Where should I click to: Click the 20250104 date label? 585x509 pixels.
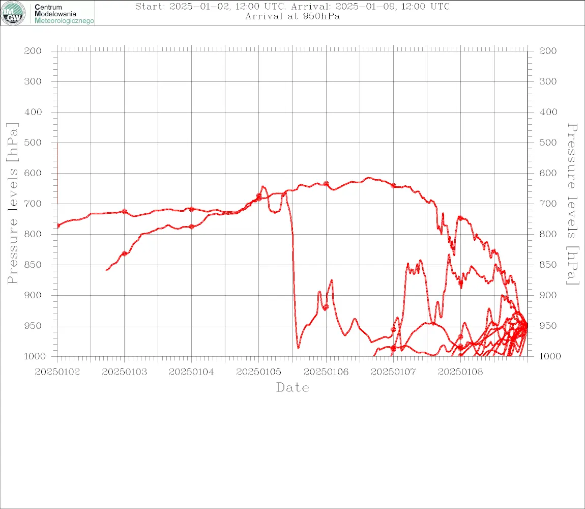pos(191,372)
